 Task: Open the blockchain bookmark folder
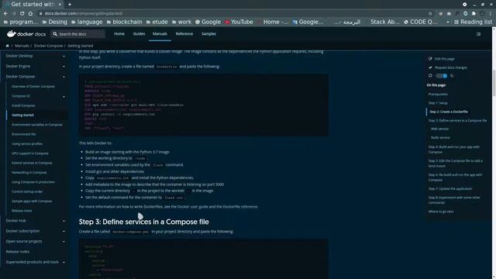(x=124, y=22)
